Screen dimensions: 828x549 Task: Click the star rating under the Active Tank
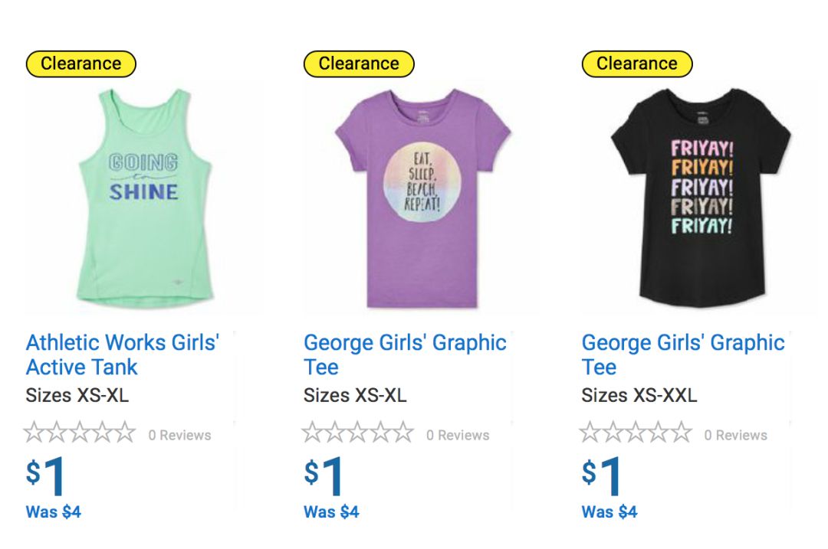pos(80,433)
